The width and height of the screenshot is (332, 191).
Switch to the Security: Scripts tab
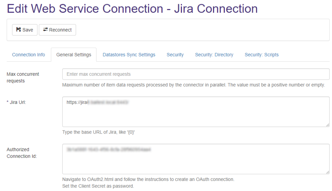click(261, 55)
